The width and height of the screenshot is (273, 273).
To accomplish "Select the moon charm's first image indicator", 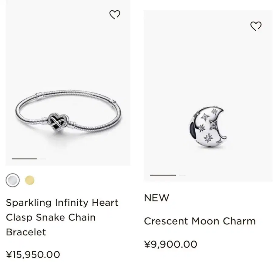I will point(163,175).
